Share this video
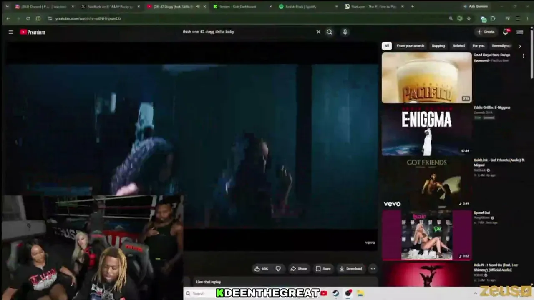The width and height of the screenshot is (534, 300). 299,269
